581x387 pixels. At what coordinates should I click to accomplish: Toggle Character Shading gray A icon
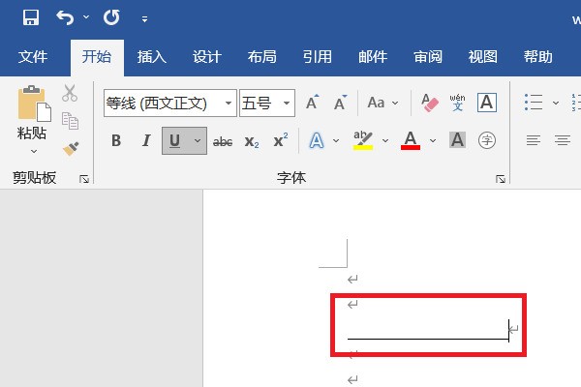point(458,140)
